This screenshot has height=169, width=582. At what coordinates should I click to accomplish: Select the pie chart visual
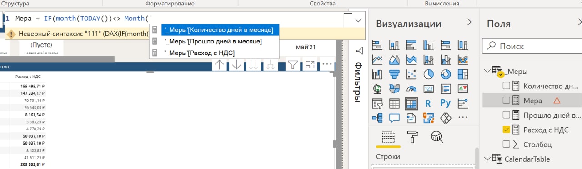428,74
